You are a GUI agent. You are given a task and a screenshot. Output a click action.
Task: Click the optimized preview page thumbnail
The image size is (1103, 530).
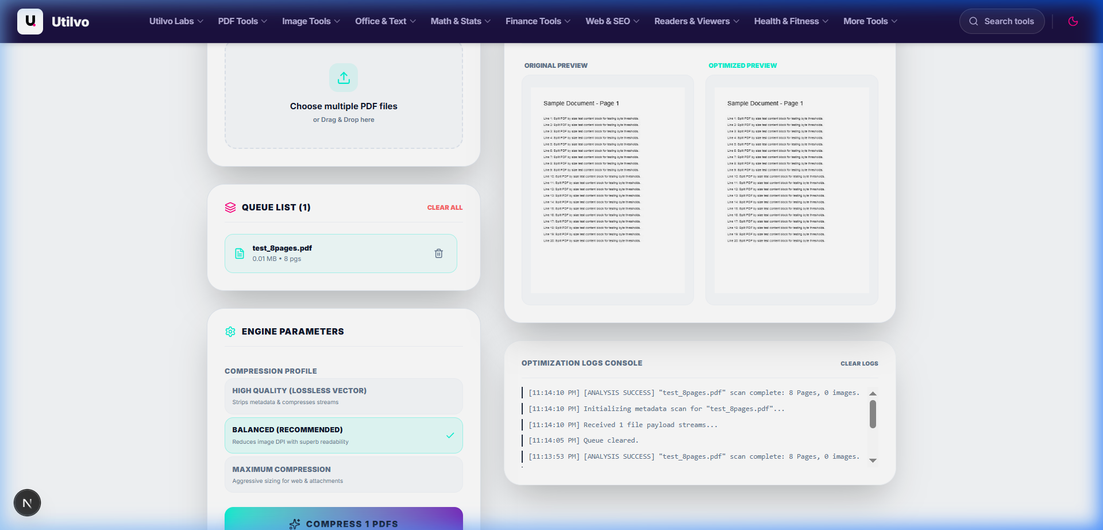tap(792, 190)
